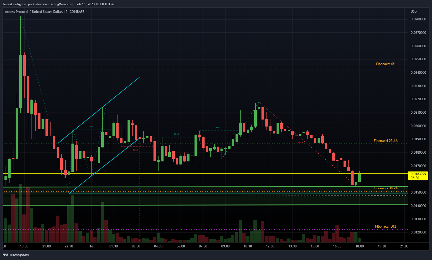The image size is (432, 260).
Task: Click the 0.0240000 price axis label
Action: pos(418,73)
